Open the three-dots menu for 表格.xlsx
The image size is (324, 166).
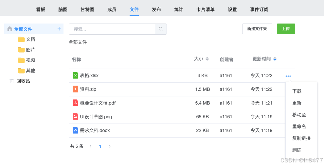click(x=288, y=76)
